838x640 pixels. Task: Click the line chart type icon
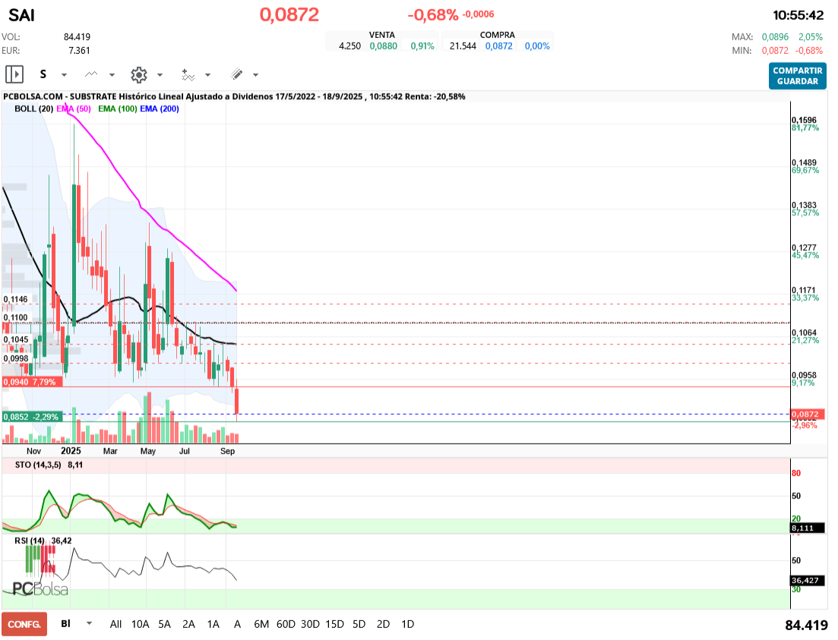[x=92, y=74]
